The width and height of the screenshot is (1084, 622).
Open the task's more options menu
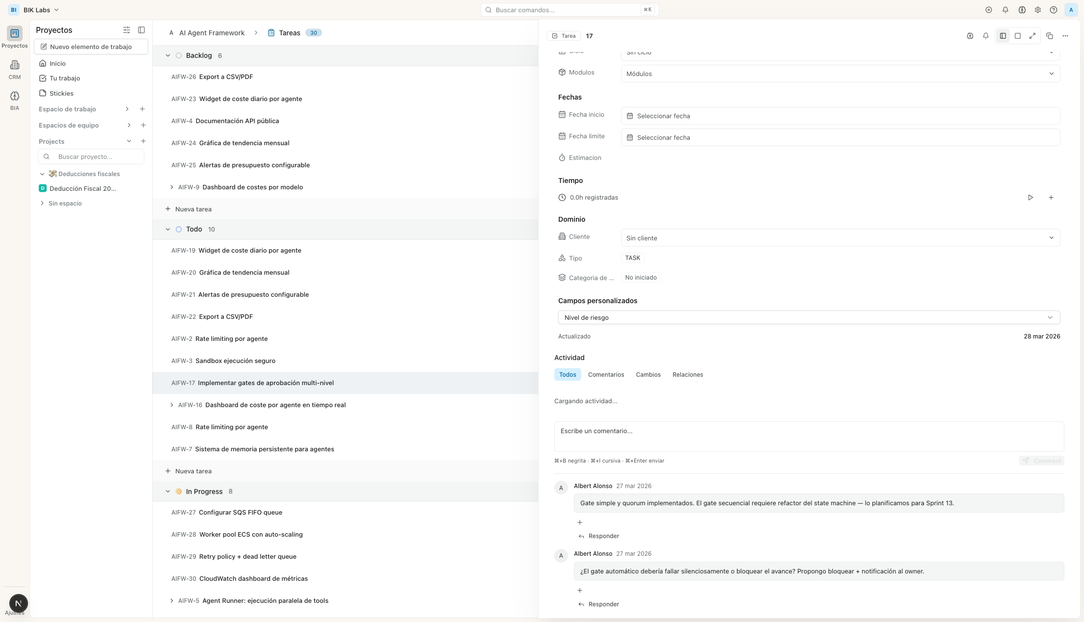tap(1065, 36)
